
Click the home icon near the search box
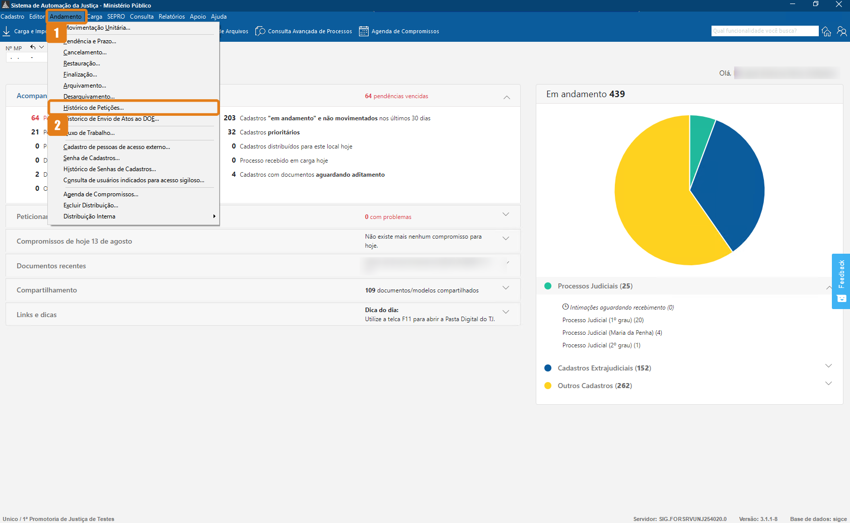click(826, 31)
